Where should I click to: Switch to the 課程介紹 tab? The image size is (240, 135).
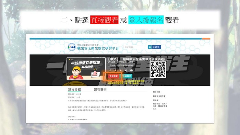tap(74, 89)
